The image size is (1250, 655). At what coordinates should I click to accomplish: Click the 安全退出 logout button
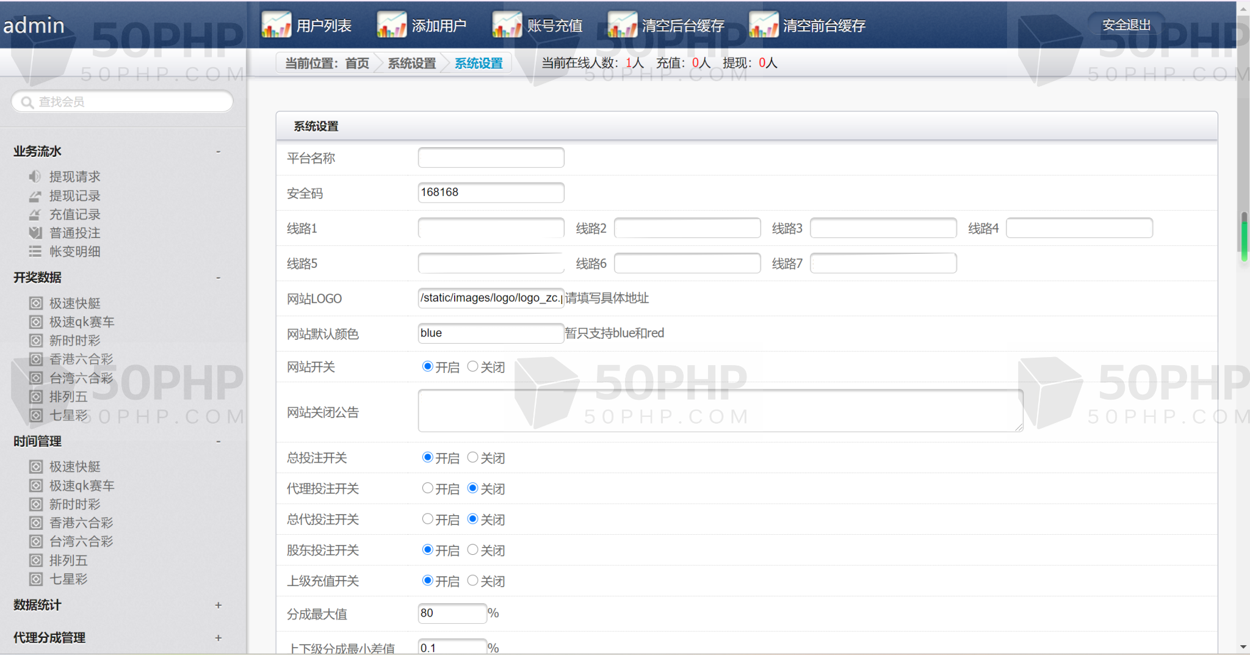click(x=1126, y=25)
